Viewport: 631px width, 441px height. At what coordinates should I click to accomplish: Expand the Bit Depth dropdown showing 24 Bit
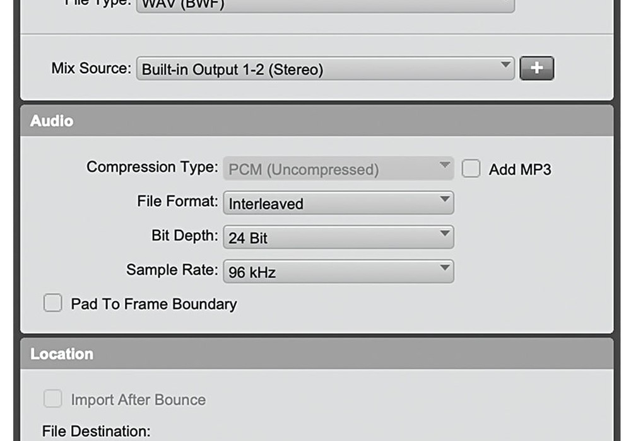[x=338, y=238]
